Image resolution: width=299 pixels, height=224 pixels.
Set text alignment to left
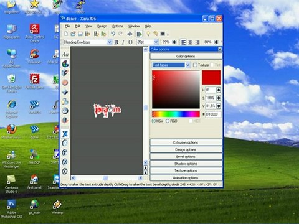coord(183,42)
